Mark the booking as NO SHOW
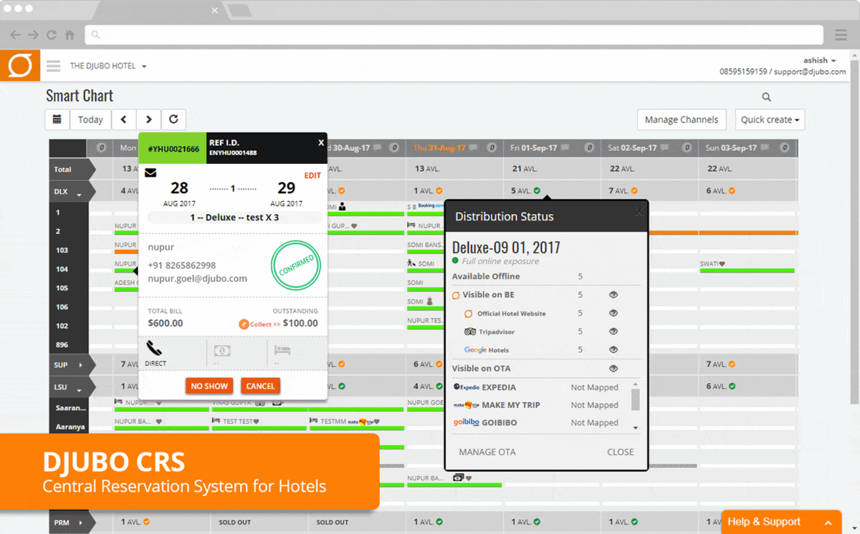 tap(209, 386)
